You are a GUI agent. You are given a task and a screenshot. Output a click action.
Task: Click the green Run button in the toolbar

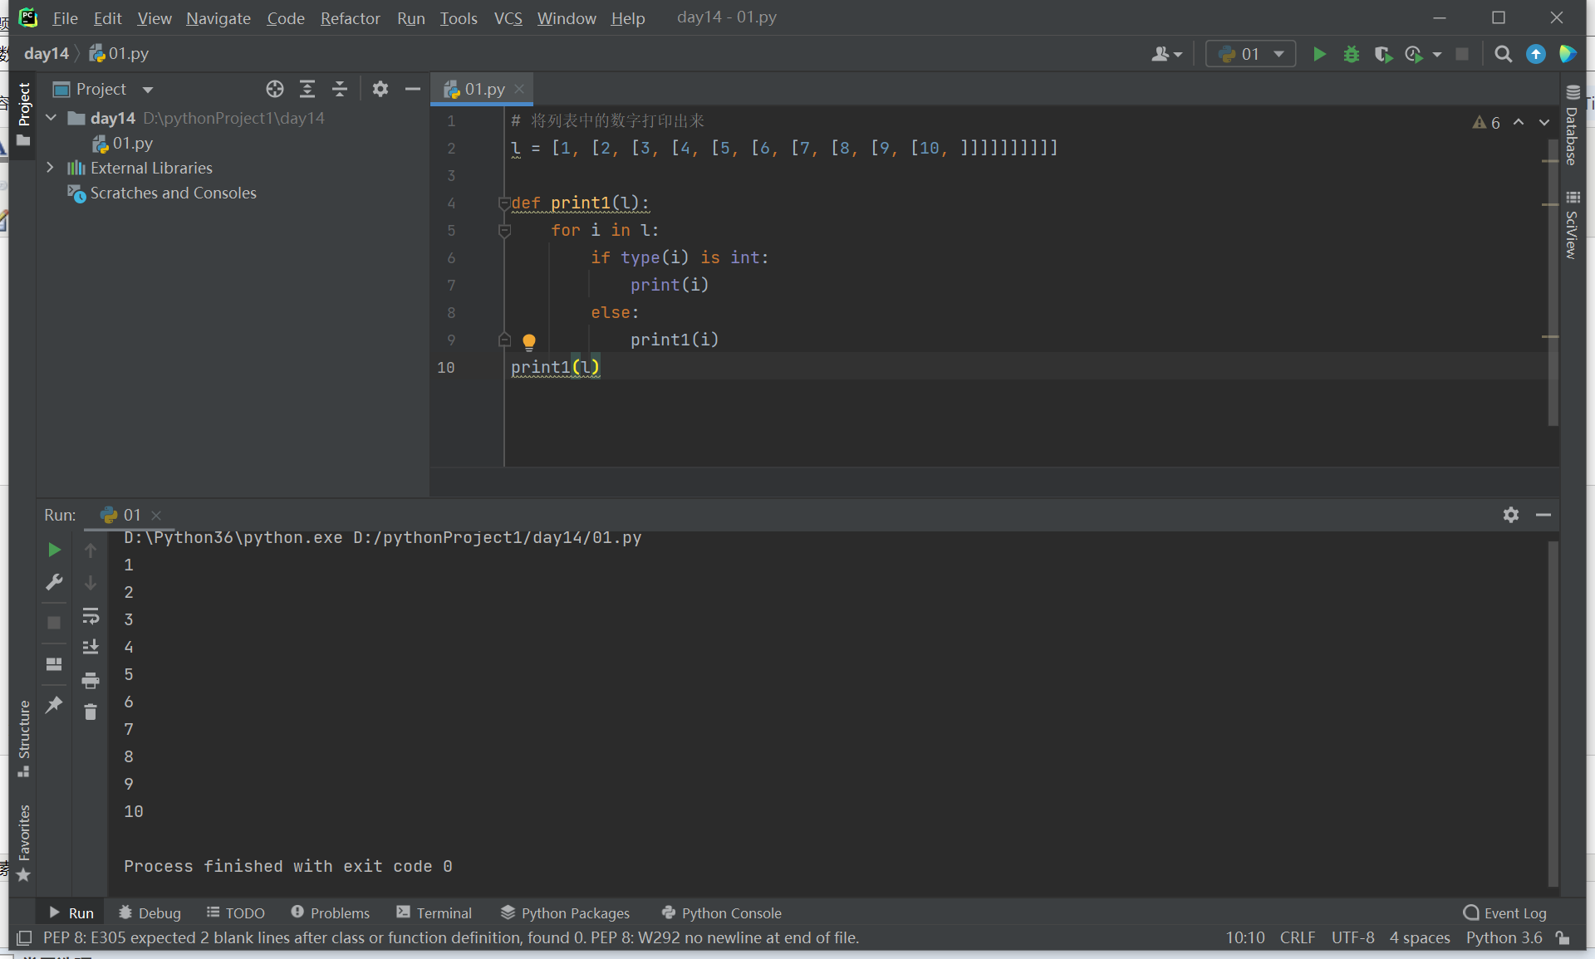coord(1319,55)
